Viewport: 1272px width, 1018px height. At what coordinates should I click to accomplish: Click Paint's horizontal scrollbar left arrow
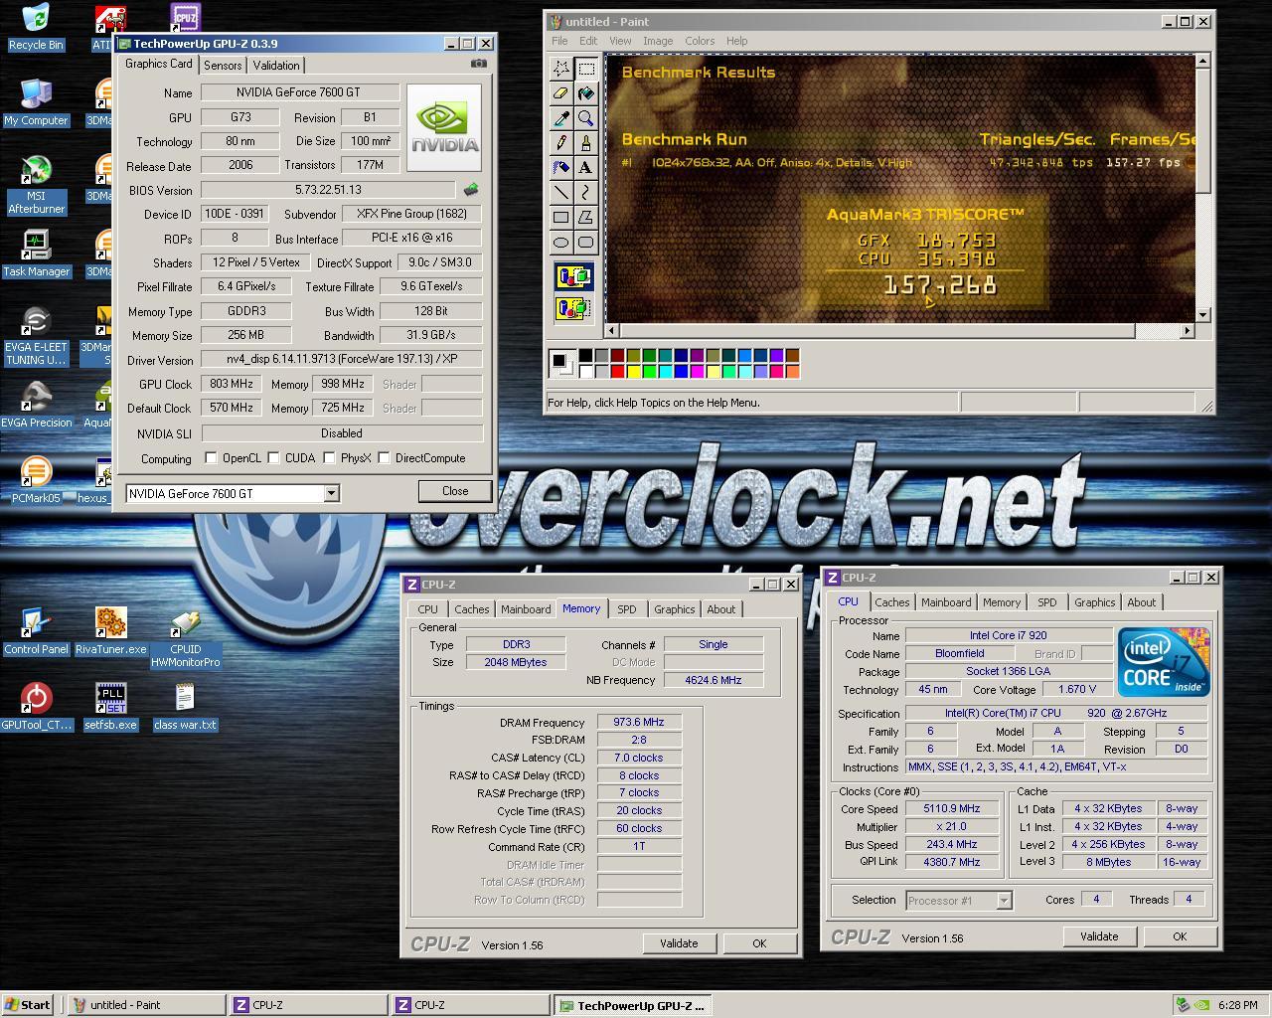coord(613,331)
